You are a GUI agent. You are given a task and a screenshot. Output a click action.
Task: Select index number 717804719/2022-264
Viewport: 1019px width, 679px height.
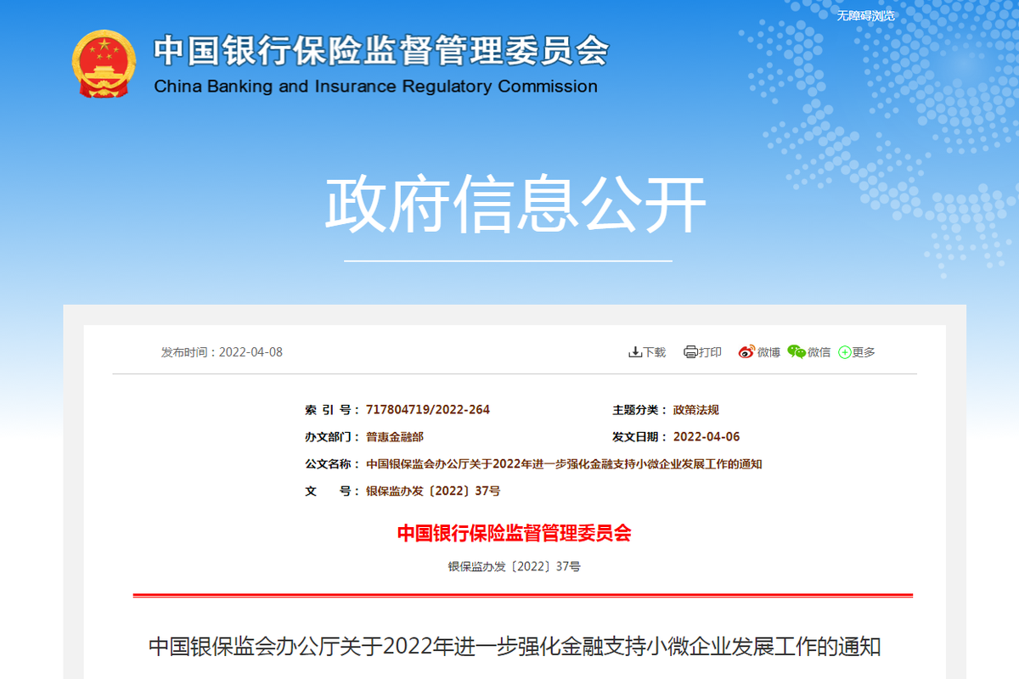tap(428, 410)
